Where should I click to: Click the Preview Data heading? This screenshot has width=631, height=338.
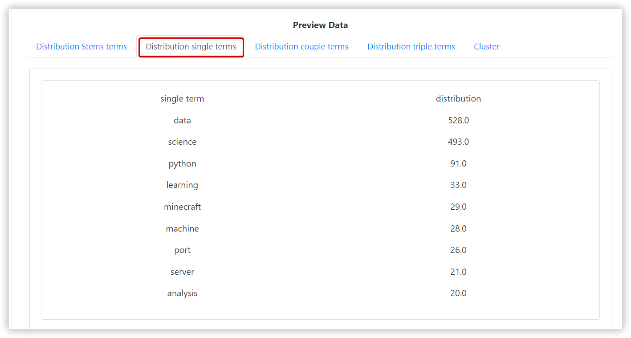pyautogui.click(x=320, y=25)
